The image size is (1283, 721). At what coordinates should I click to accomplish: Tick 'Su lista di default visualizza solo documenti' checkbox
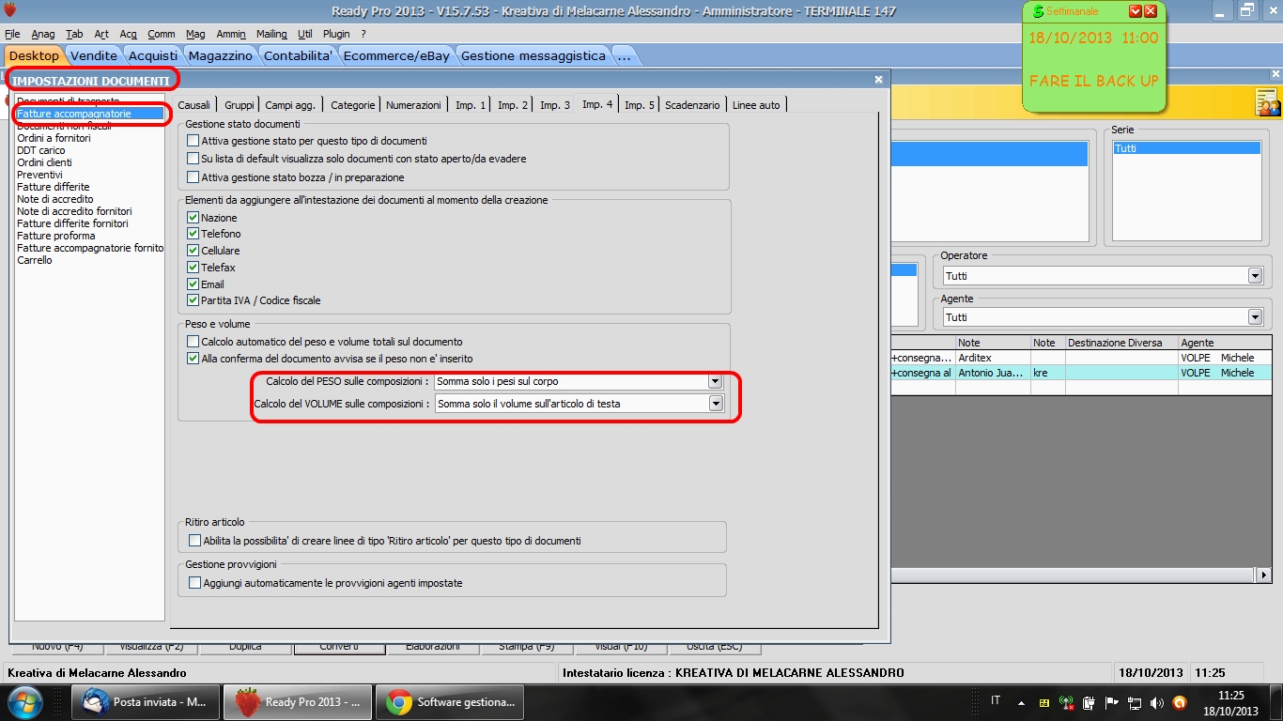tap(193, 159)
